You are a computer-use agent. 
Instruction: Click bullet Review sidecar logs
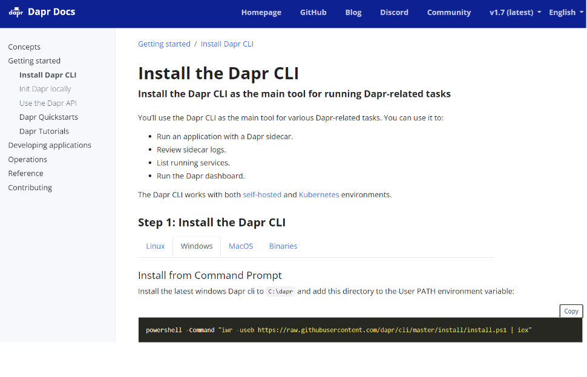click(191, 149)
